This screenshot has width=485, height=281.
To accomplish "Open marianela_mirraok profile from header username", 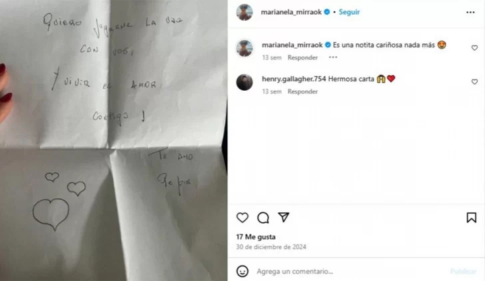I will tap(291, 12).
